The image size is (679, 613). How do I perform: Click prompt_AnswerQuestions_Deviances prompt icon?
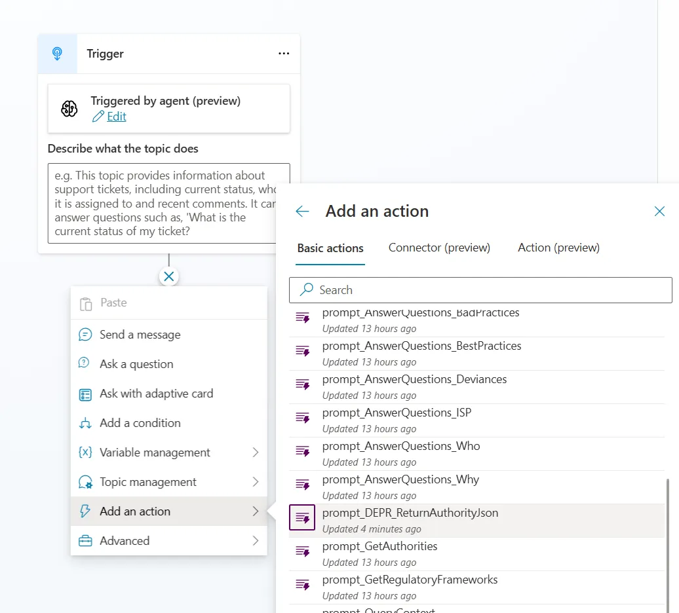click(x=303, y=384)
